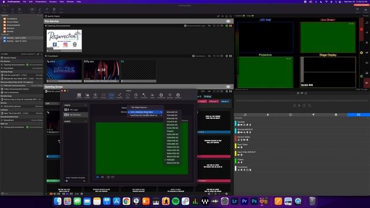This screenshot has width=370, height=208.
Task: Switch to the messages paper-plane tab
Action: (x=313, y=114)
